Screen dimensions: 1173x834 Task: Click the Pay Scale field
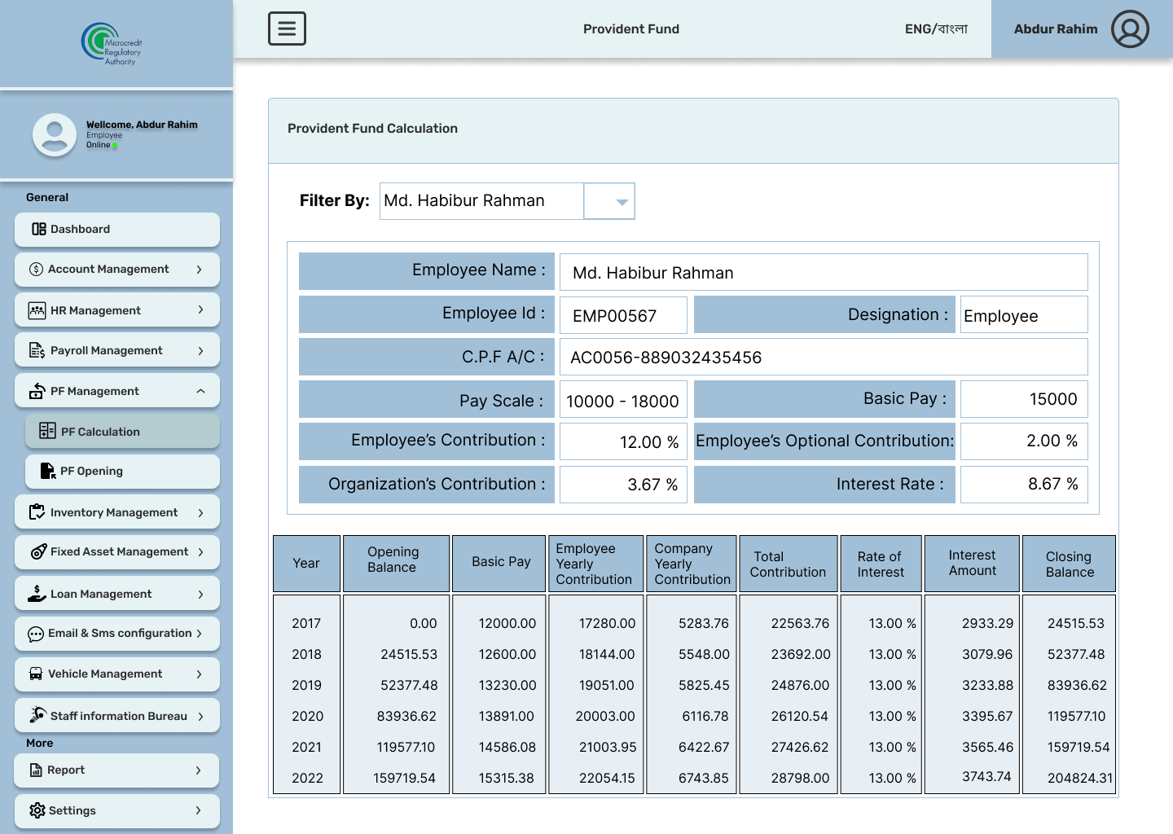click(623, 400)
